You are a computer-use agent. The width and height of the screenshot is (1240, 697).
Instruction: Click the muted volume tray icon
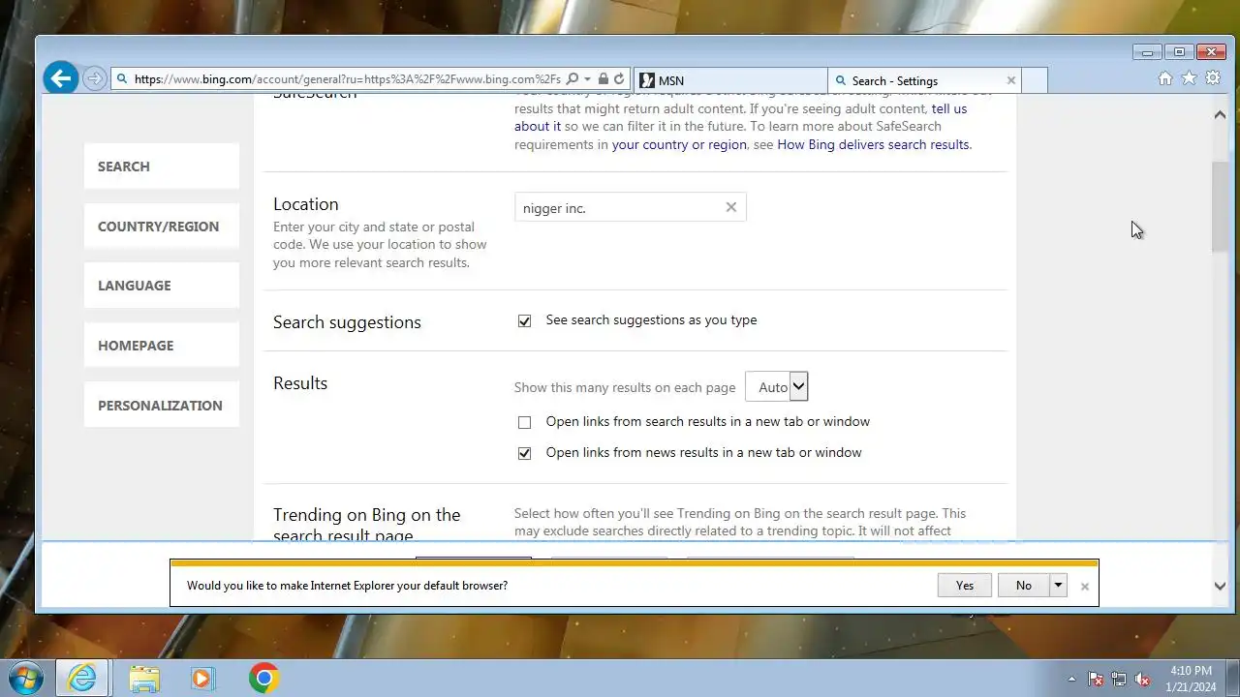[x=1142, y=679]
